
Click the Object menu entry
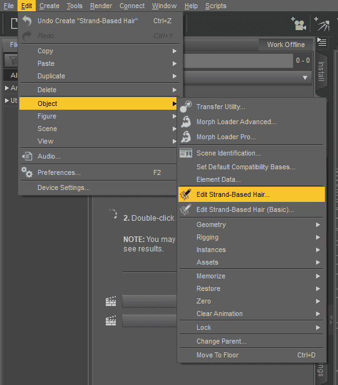98,103
